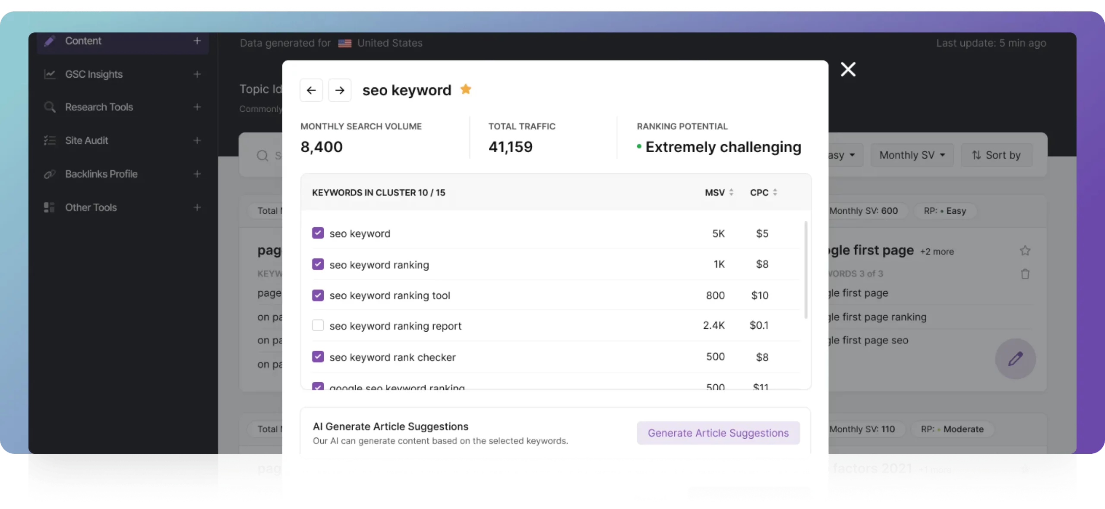Image resolution: width=1105 pixels, height=509 pixels.
Task: Open the Monthly SV dropdown
Action: [912, 155]
